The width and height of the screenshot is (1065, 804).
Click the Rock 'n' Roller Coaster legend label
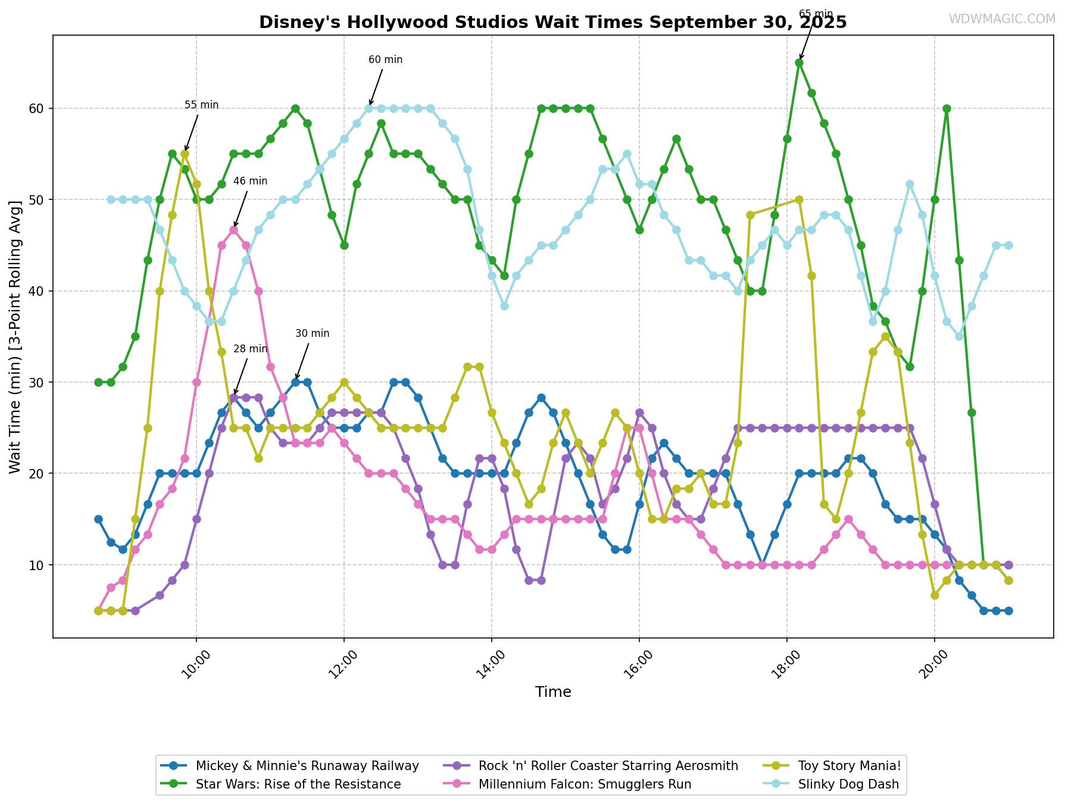tap(608, 765)
